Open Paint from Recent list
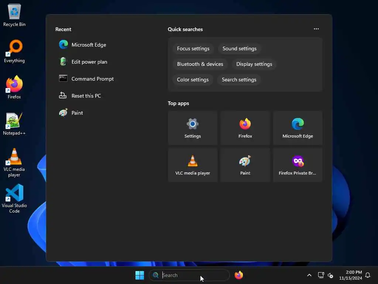378x284 pixels. coord(71,113)
